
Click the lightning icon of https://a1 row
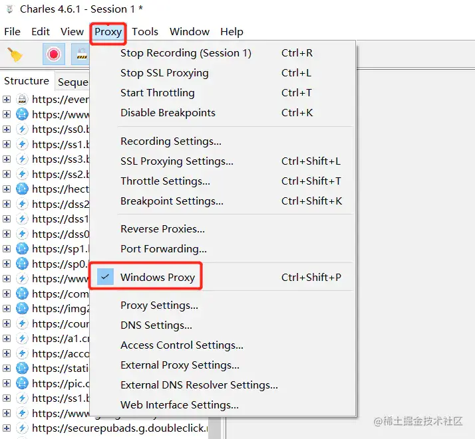(22, 339)
